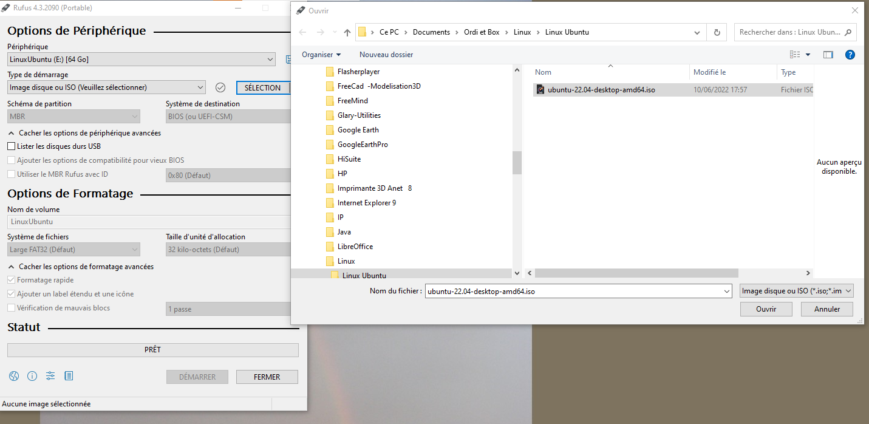Open the view options dropdown arrow
Viewport: 869px width, 424px height.
click(808, 55)
